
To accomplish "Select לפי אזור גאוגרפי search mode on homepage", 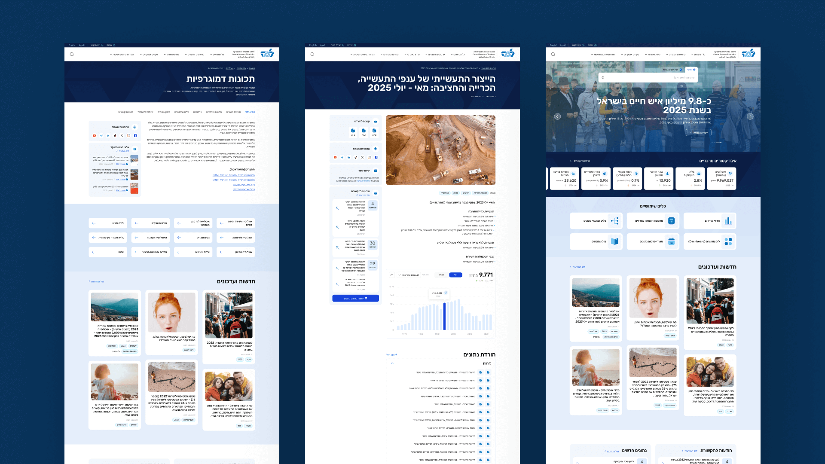I will [672, 70].
